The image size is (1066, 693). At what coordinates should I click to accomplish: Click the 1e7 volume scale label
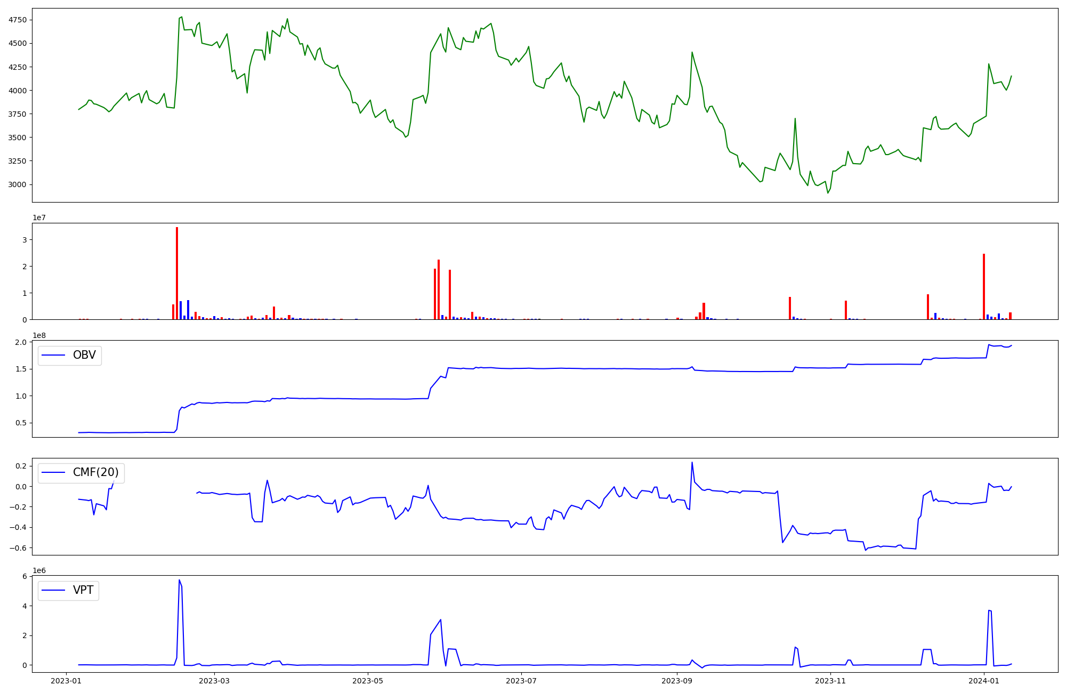click(39, 217)
